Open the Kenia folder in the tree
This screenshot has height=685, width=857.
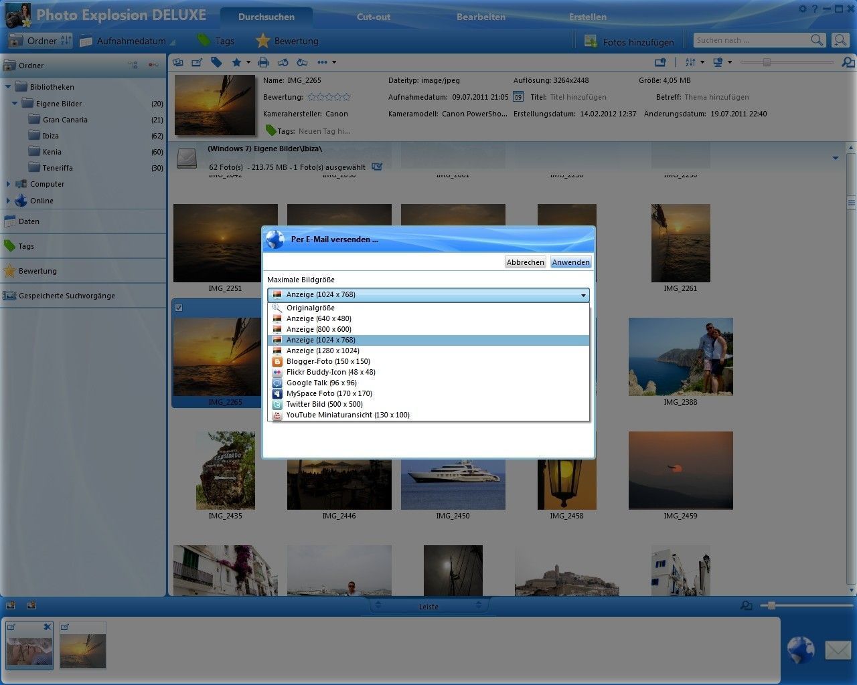pos(52,152)
